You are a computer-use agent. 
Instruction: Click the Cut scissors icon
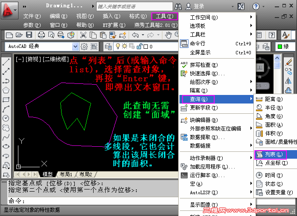(x=83, y=35)
